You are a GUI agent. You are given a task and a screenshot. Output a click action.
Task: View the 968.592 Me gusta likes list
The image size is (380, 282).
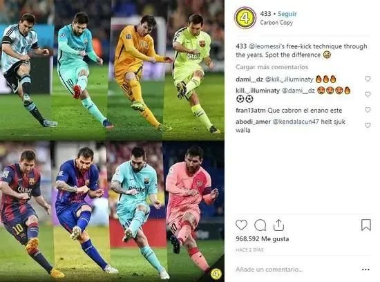point(263,239)
